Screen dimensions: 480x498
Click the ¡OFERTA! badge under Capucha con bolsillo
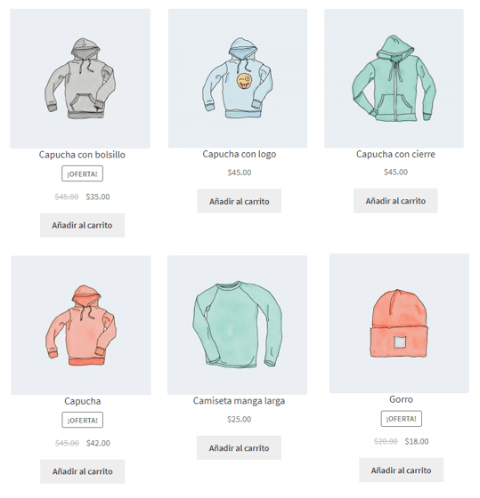[x=82, y=173]
